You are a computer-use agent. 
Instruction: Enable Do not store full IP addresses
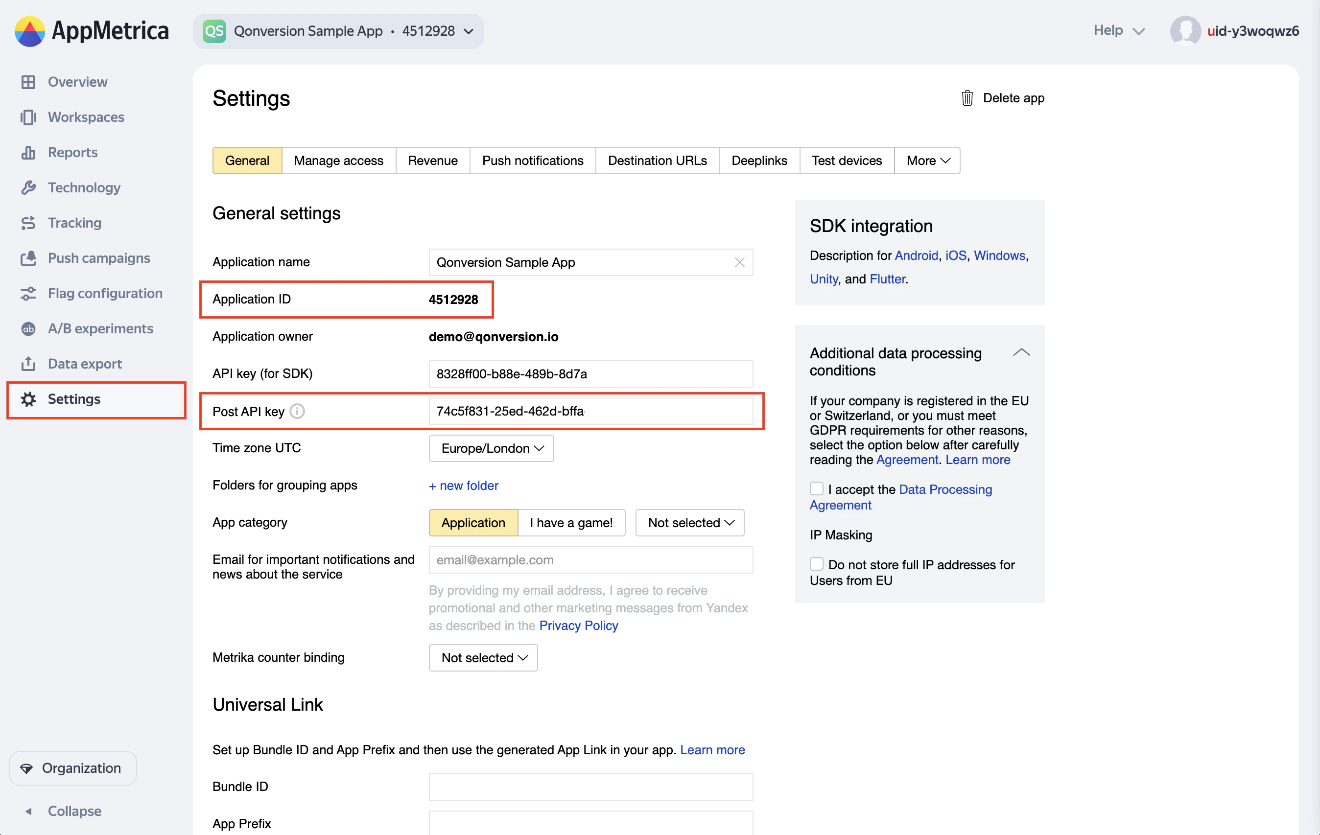[x=816, y=564]
